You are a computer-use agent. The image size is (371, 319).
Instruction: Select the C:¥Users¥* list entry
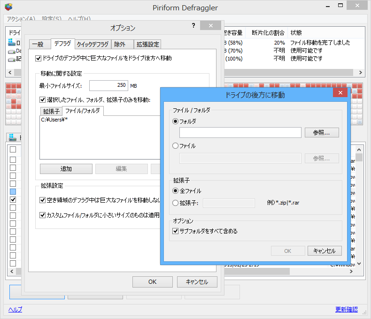coord(54,120)
